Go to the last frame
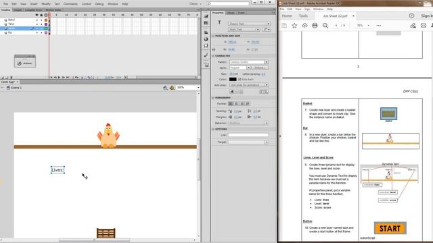 68,78
